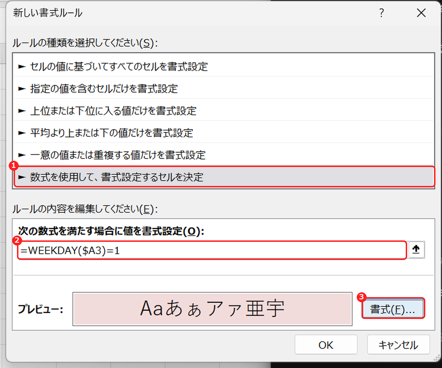Select rule type 平均より上または下の値だけを書式設定
Viewport: 442px width, 368px height.
point(224,133)
